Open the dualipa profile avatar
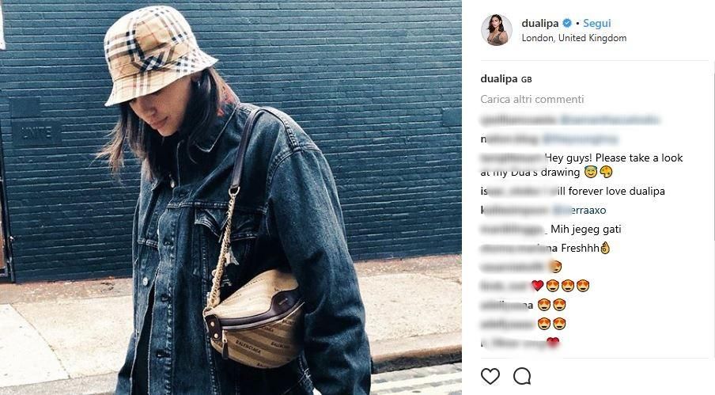The image size is (715, 395). (497, 30)
